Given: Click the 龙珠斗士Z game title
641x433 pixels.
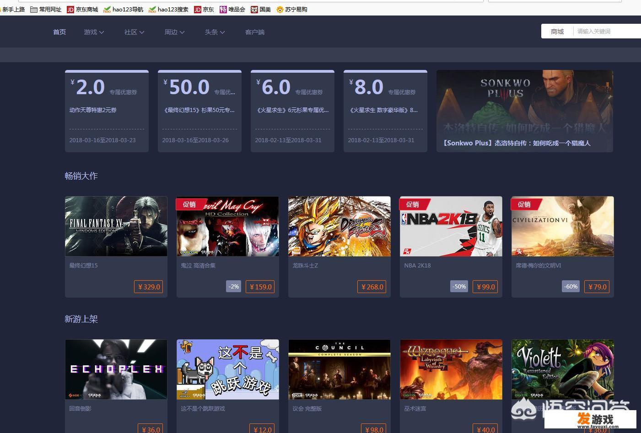Looking at the screenshot, I should [x=305, y=265].
